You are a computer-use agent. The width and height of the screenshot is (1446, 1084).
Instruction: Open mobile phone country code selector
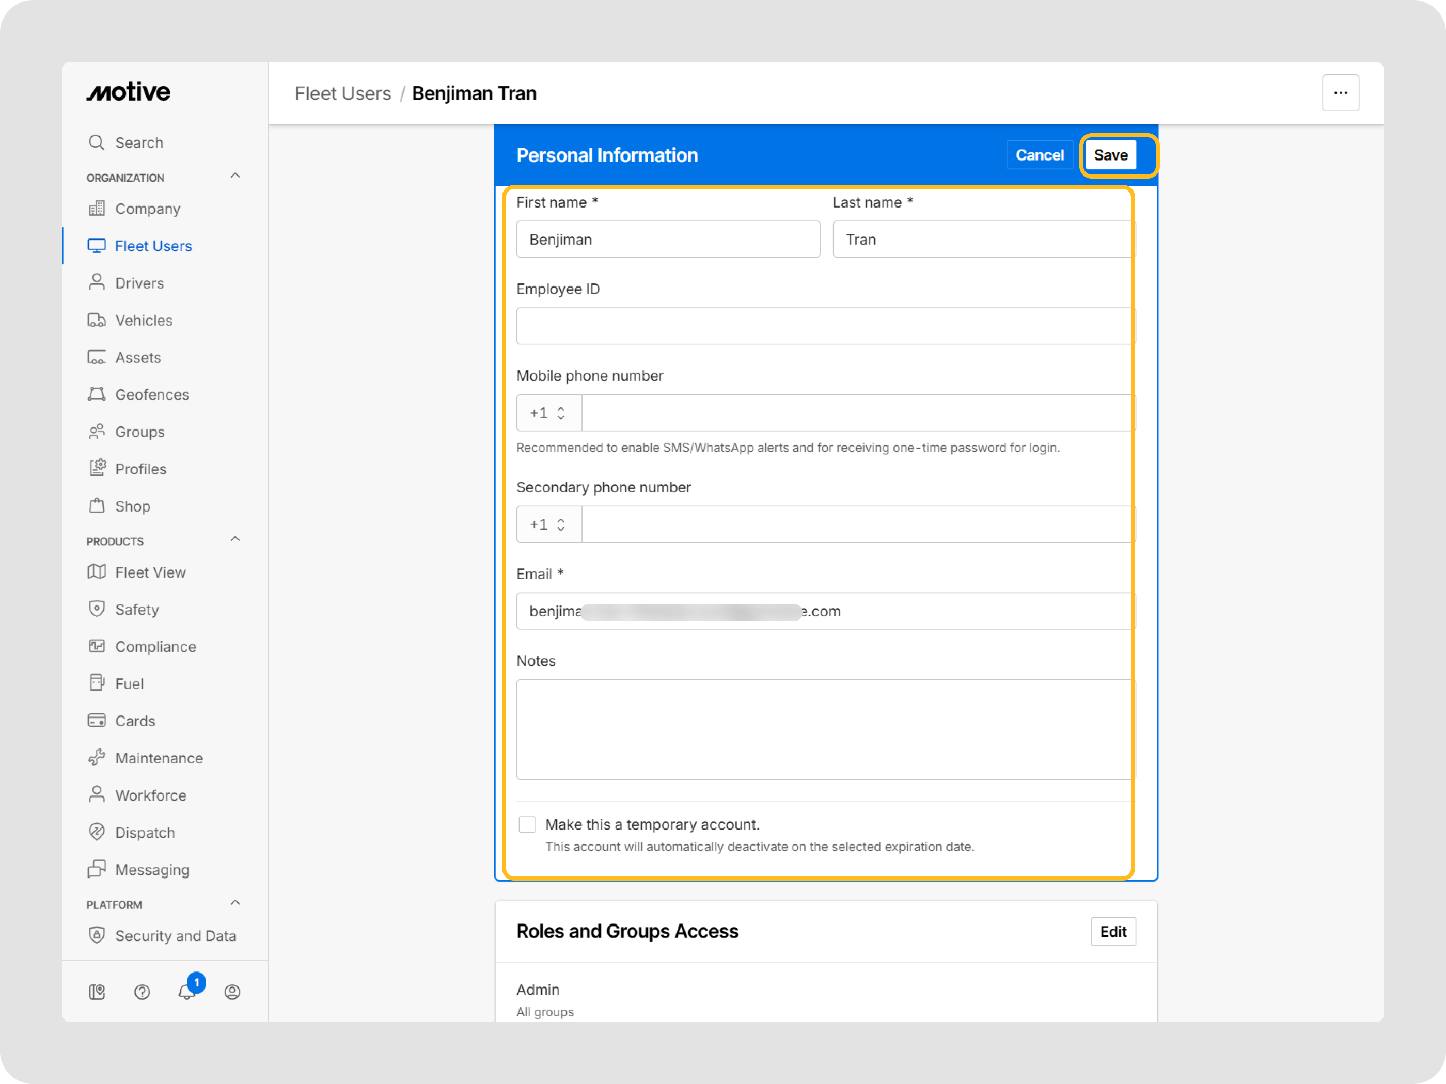pyautogui.click(x=548, y=413)
